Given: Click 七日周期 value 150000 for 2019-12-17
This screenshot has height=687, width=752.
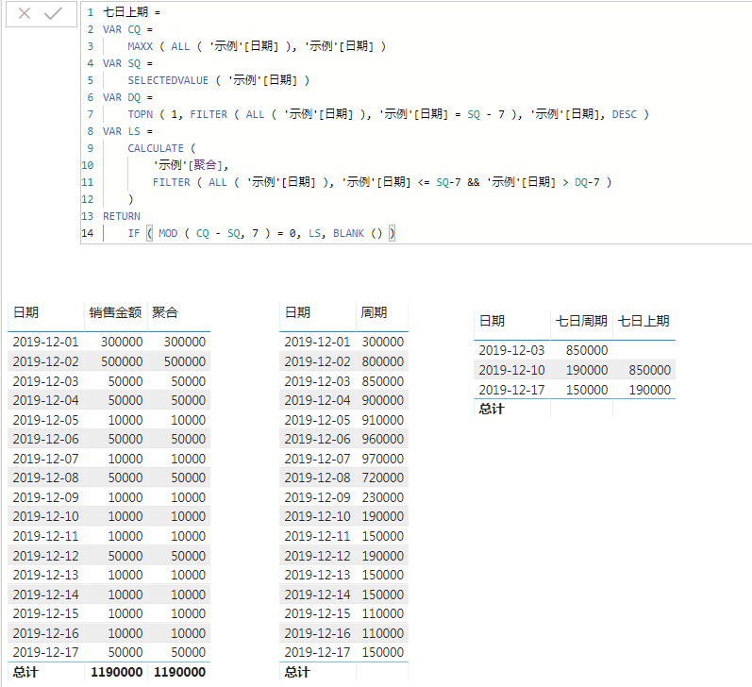Looking at the screenshot, I should tap(587, 390).
